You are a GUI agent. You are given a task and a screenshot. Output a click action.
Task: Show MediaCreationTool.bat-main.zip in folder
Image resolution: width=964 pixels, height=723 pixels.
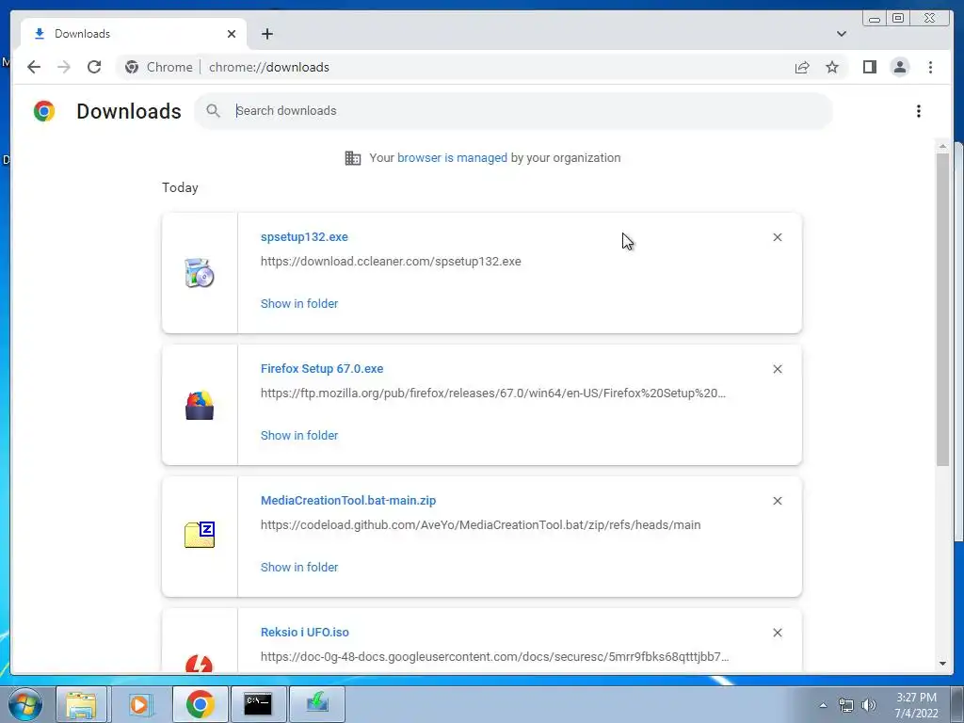click(x=299, y=567)
